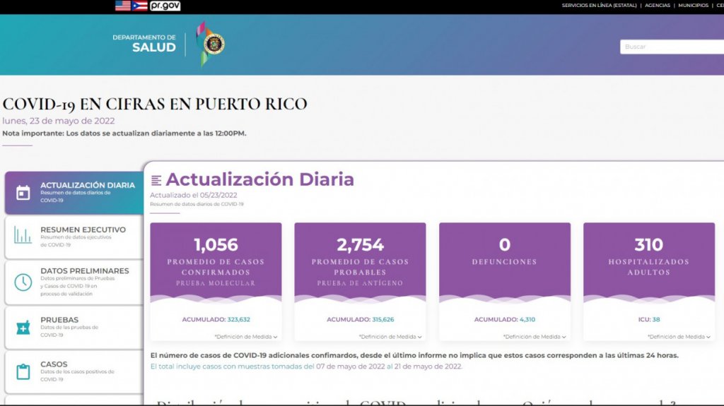The image size is (724, 406).
Task: Switch to the Datos Preliminares tab
Action: (74, 282)
